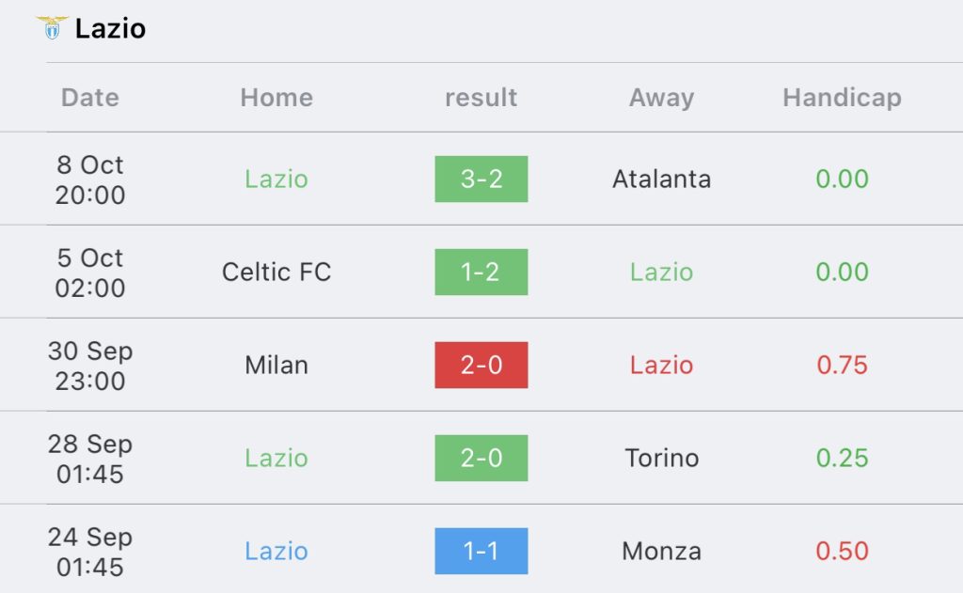Select the Celtic FC team name
The height and width of the screenshot is (593, 963).
[276, 272]
